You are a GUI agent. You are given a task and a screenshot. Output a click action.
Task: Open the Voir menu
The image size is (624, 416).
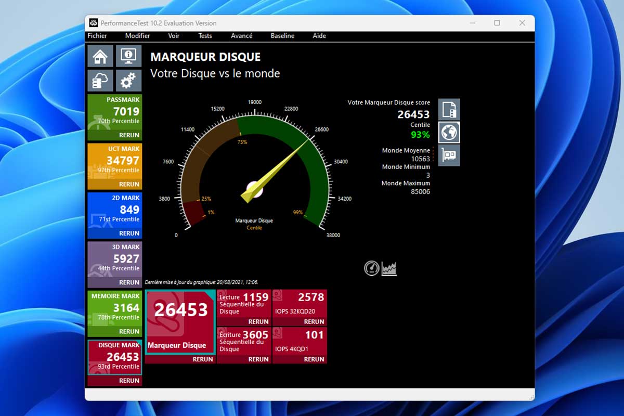174,36
